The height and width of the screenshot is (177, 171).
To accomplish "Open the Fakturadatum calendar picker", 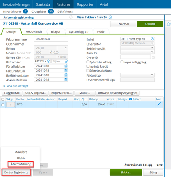I will (66, 71).
